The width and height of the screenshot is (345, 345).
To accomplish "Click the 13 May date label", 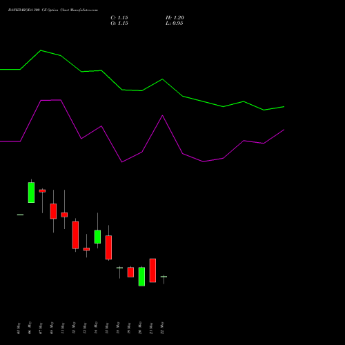I will tap(85, 328).
